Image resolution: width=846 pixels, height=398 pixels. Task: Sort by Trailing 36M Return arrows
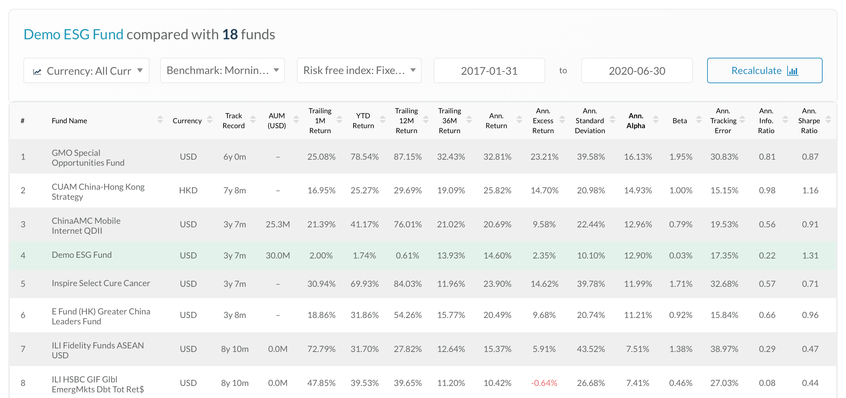coord(469,120)
